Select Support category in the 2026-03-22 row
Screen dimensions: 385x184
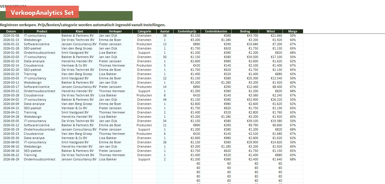coord(144,91)
